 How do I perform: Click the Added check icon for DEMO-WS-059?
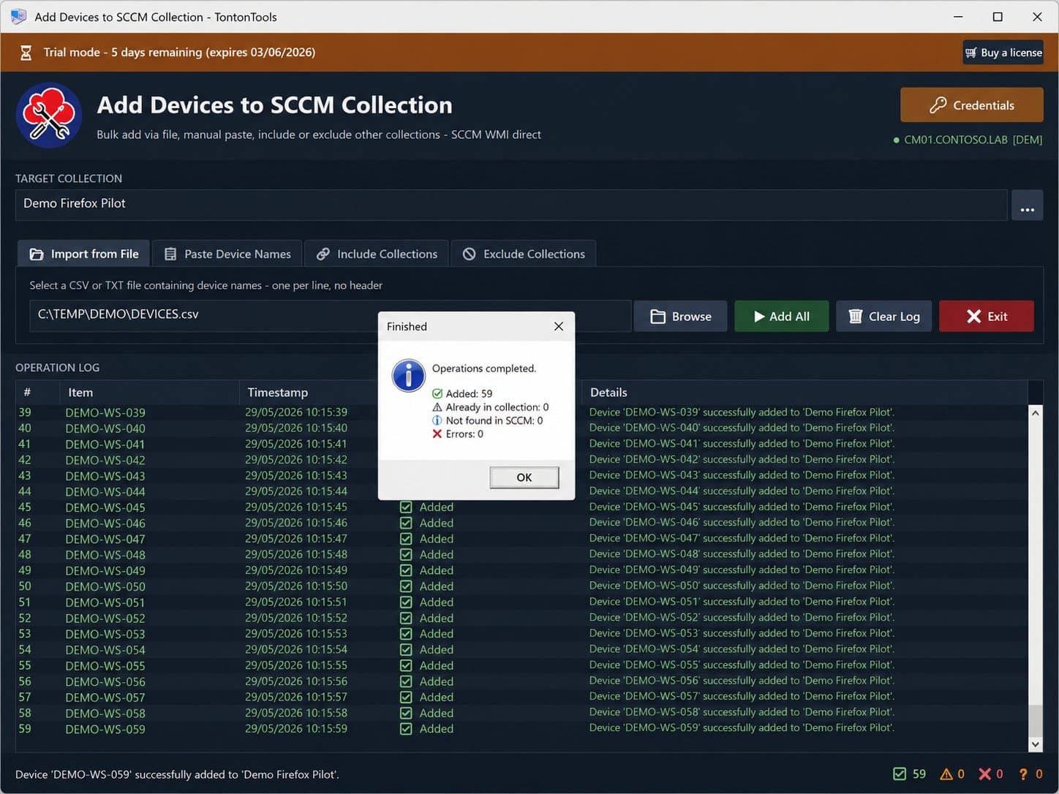(x=406, y=729)
